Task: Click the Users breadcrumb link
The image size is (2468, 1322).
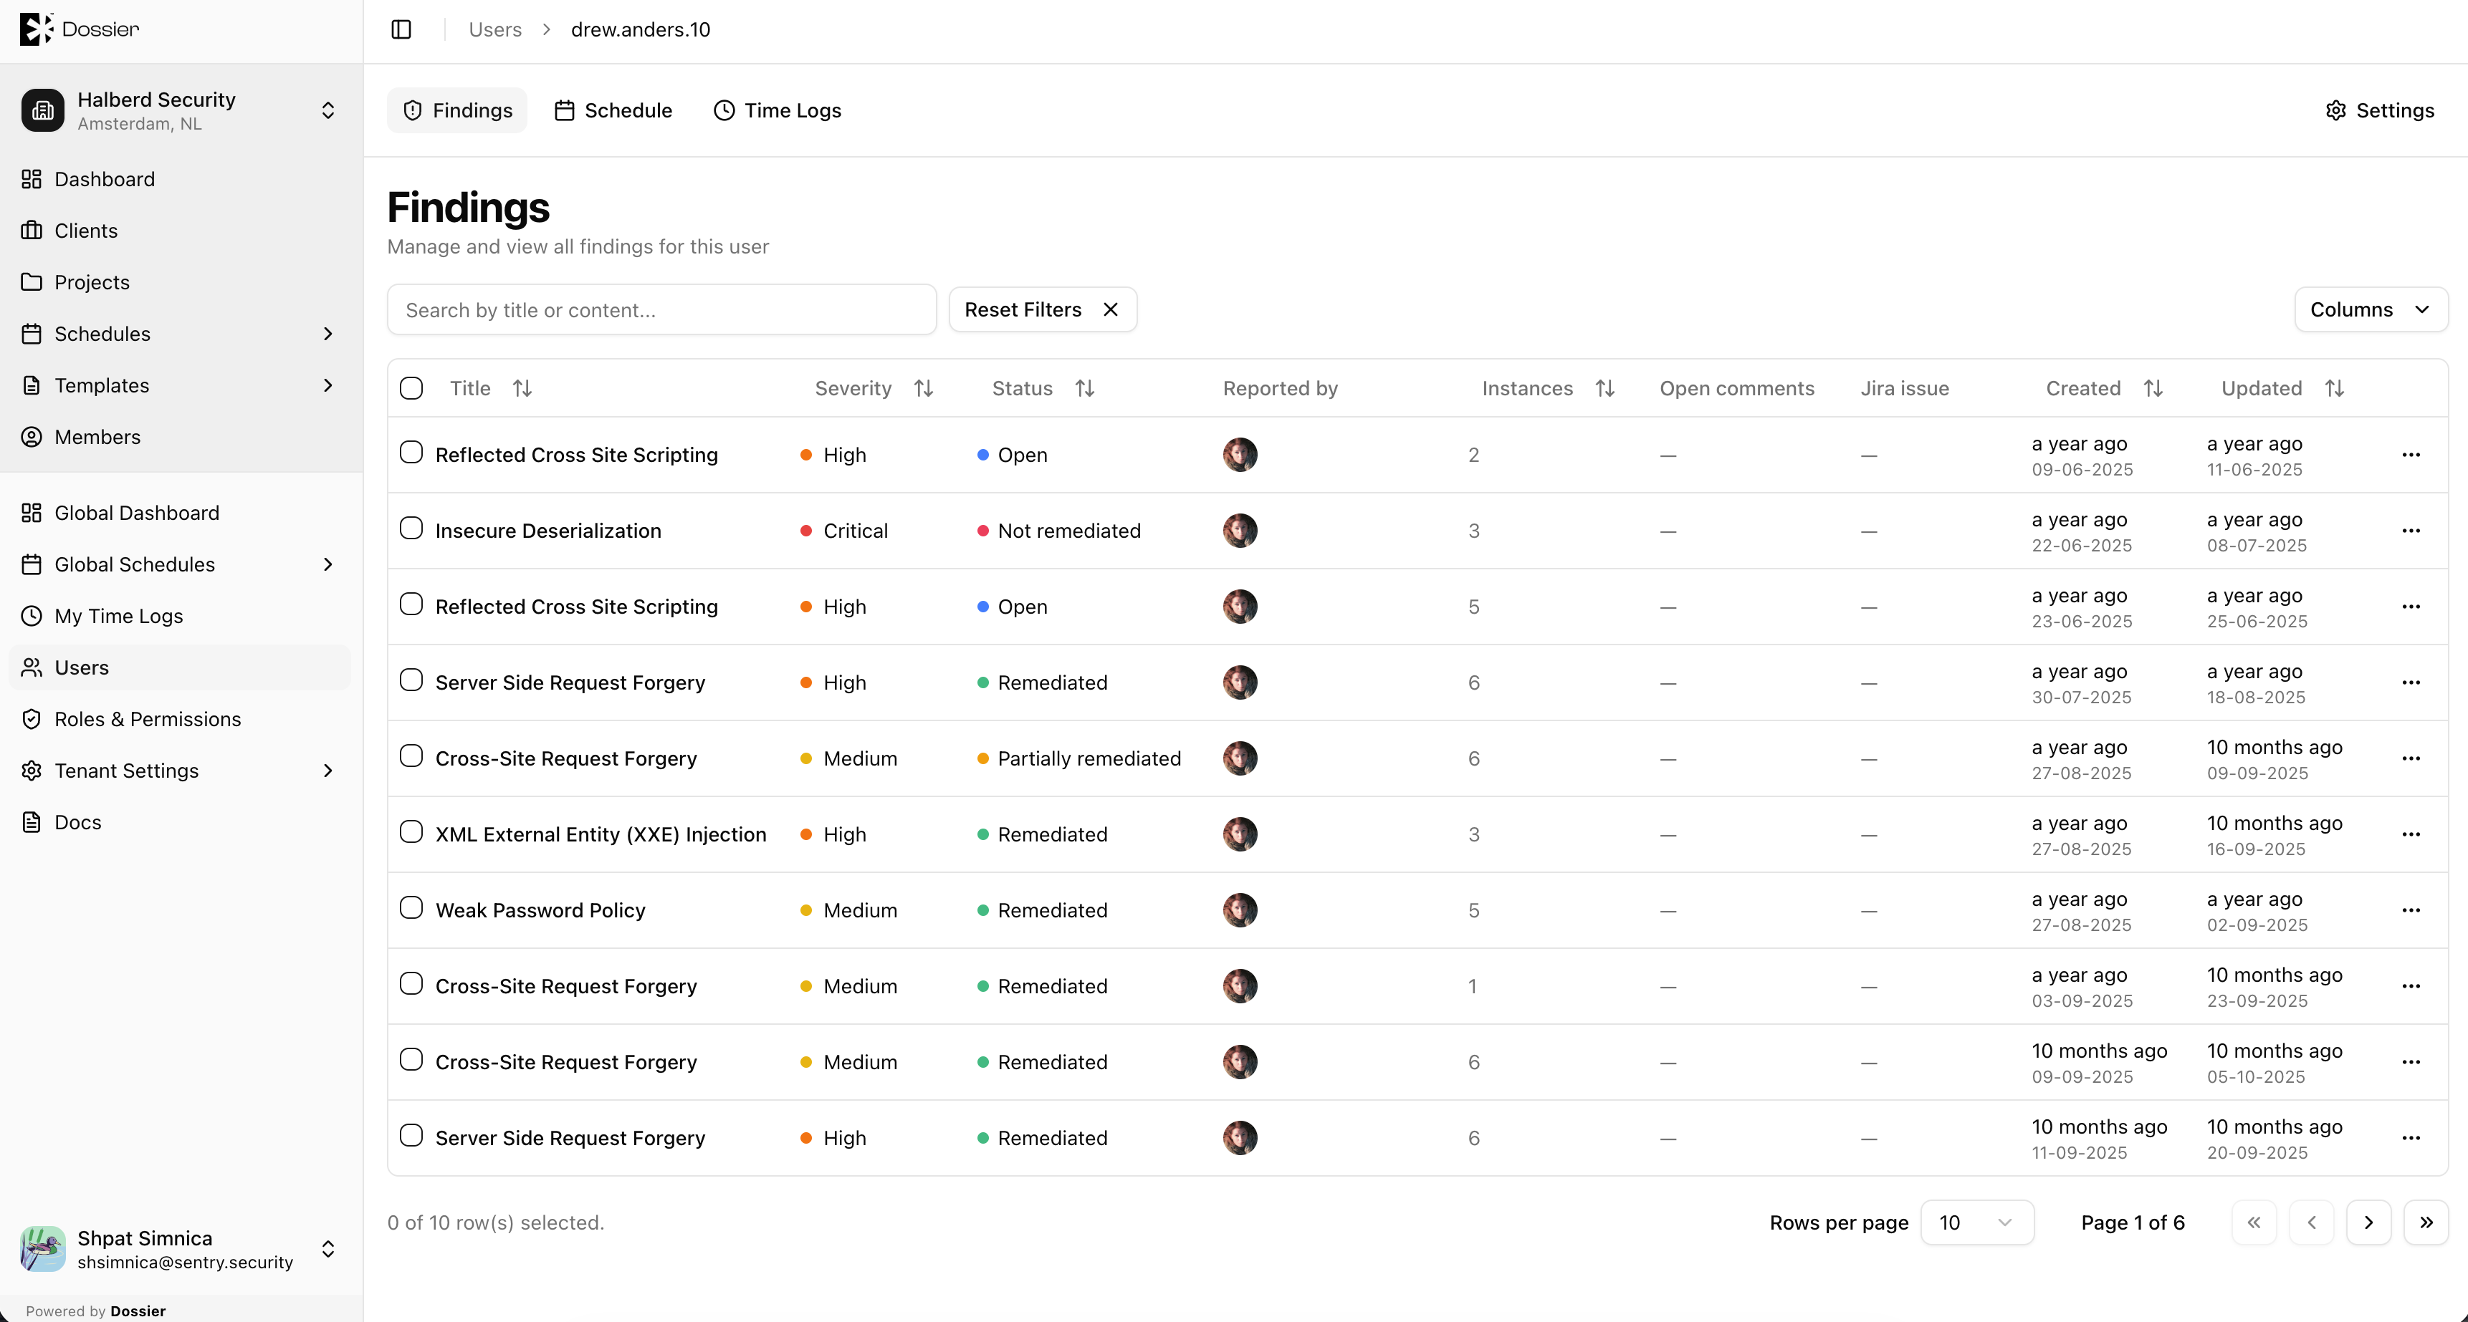Action: click(495, 29)
